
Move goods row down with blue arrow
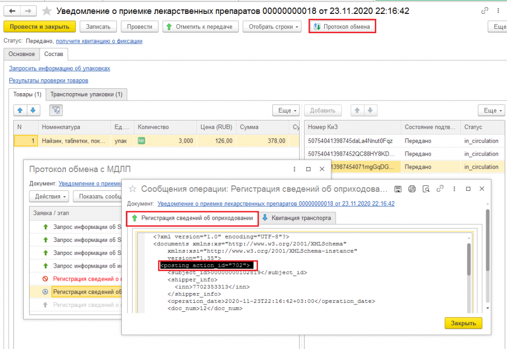pyautogui.click(x=33, y=111)
